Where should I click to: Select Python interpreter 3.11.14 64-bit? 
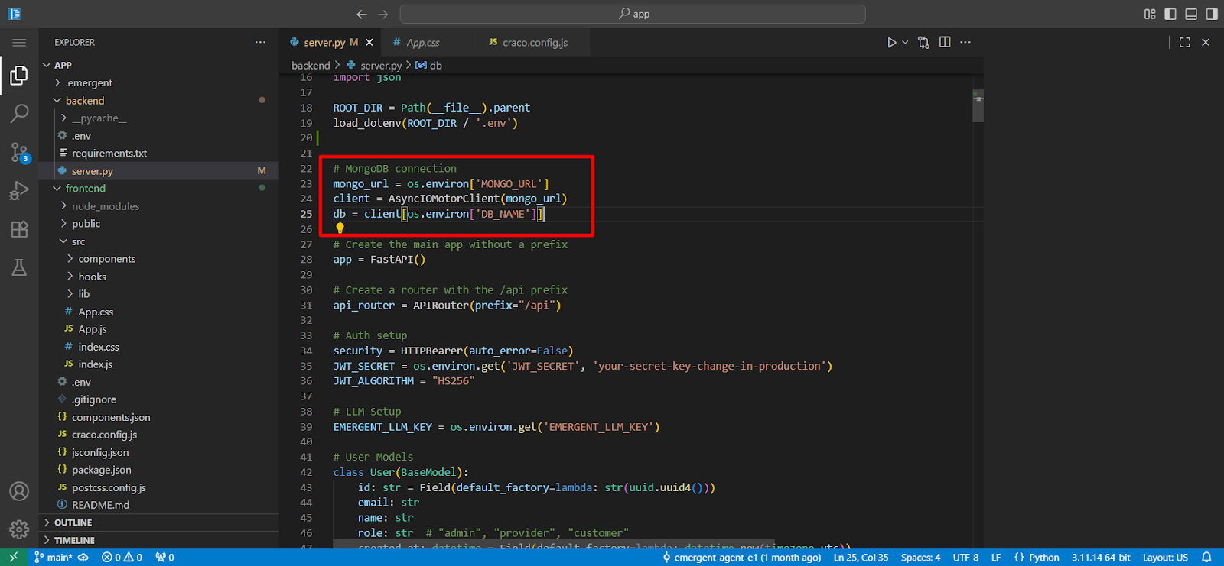coord(1101,558)
